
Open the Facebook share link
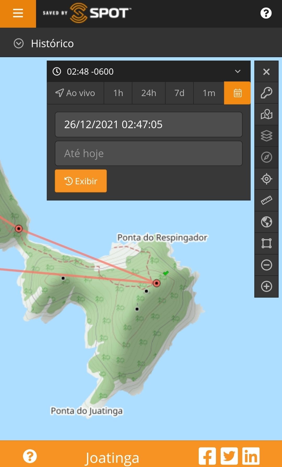[x=207, y=456]
